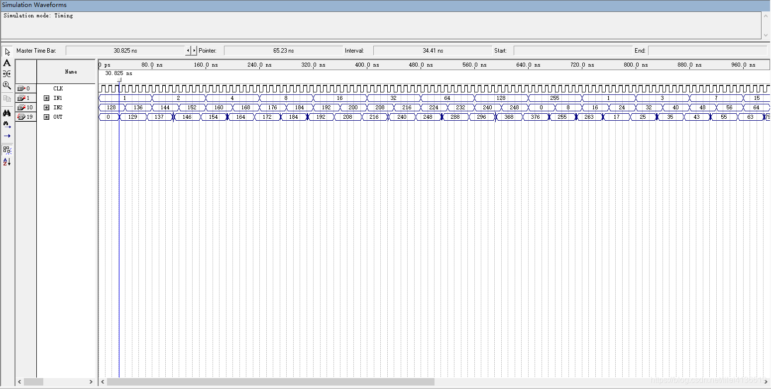This screenshot has height=389, width=771.
Task: Expand the IN2 bus group
Action: coord(47,107)
